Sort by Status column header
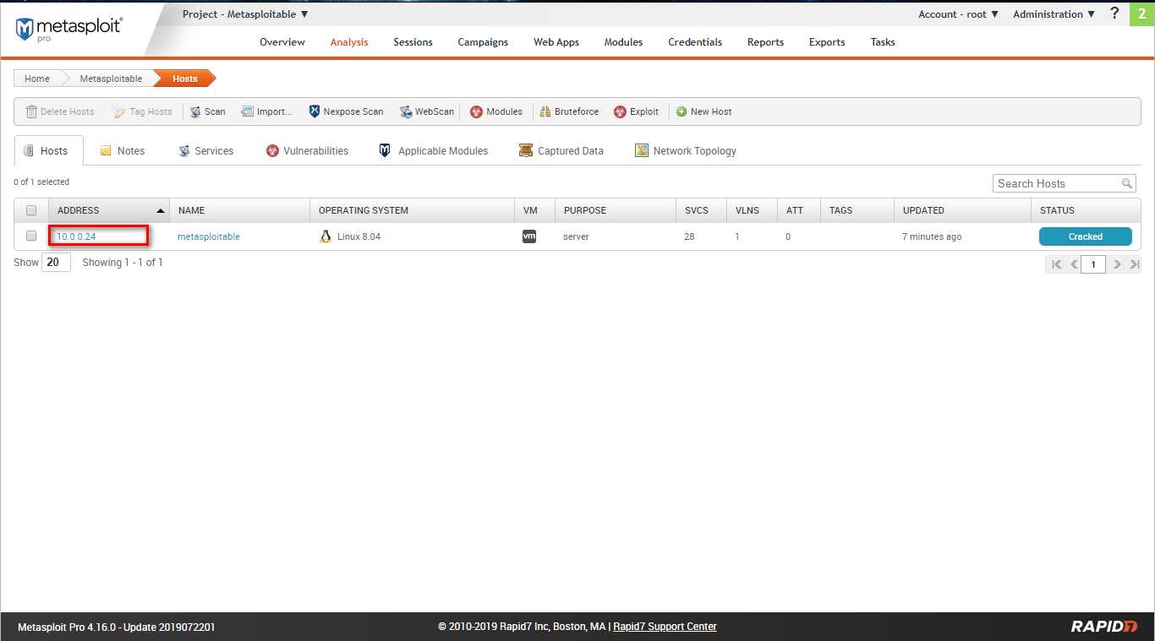This screenshot has height=641, width=1155. click(x=1086, y=210)
